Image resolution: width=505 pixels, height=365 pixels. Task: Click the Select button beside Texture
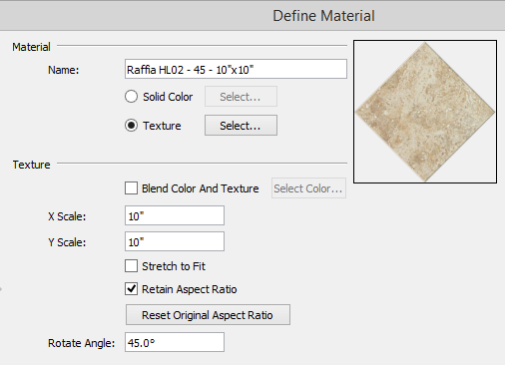coord(241,126)
